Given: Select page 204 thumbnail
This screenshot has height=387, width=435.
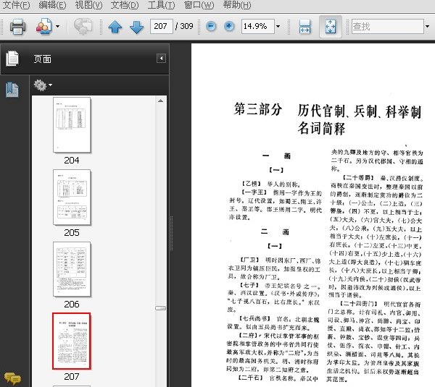Looking at the screenshot, I should (72, 124).
